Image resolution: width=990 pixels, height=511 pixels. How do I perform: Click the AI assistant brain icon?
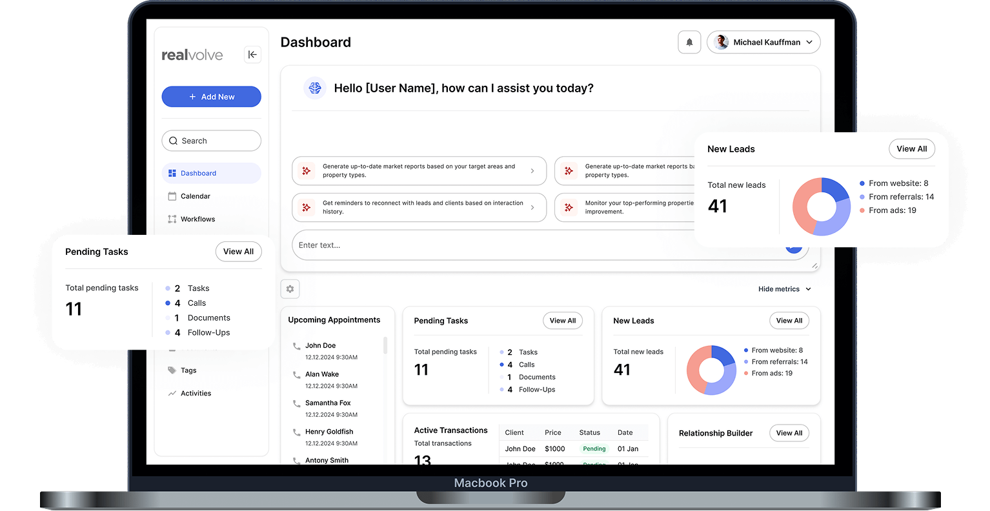315,88
